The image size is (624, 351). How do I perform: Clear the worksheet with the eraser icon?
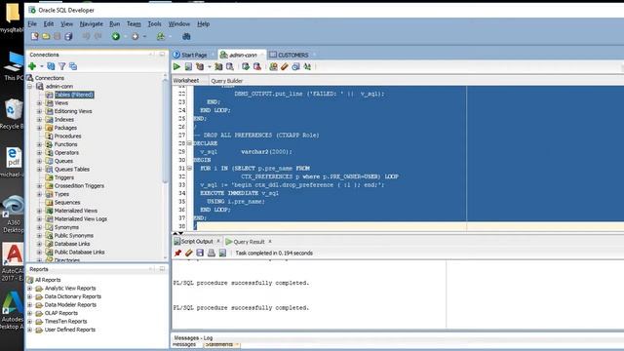tap(284, 66)
